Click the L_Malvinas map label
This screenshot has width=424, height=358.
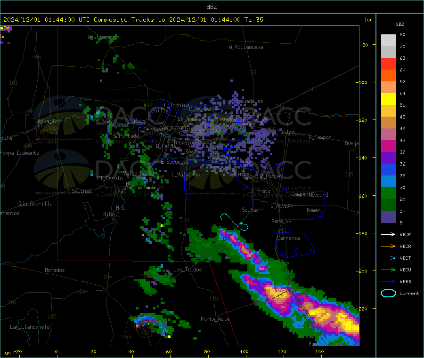click(x=186, y=175)
